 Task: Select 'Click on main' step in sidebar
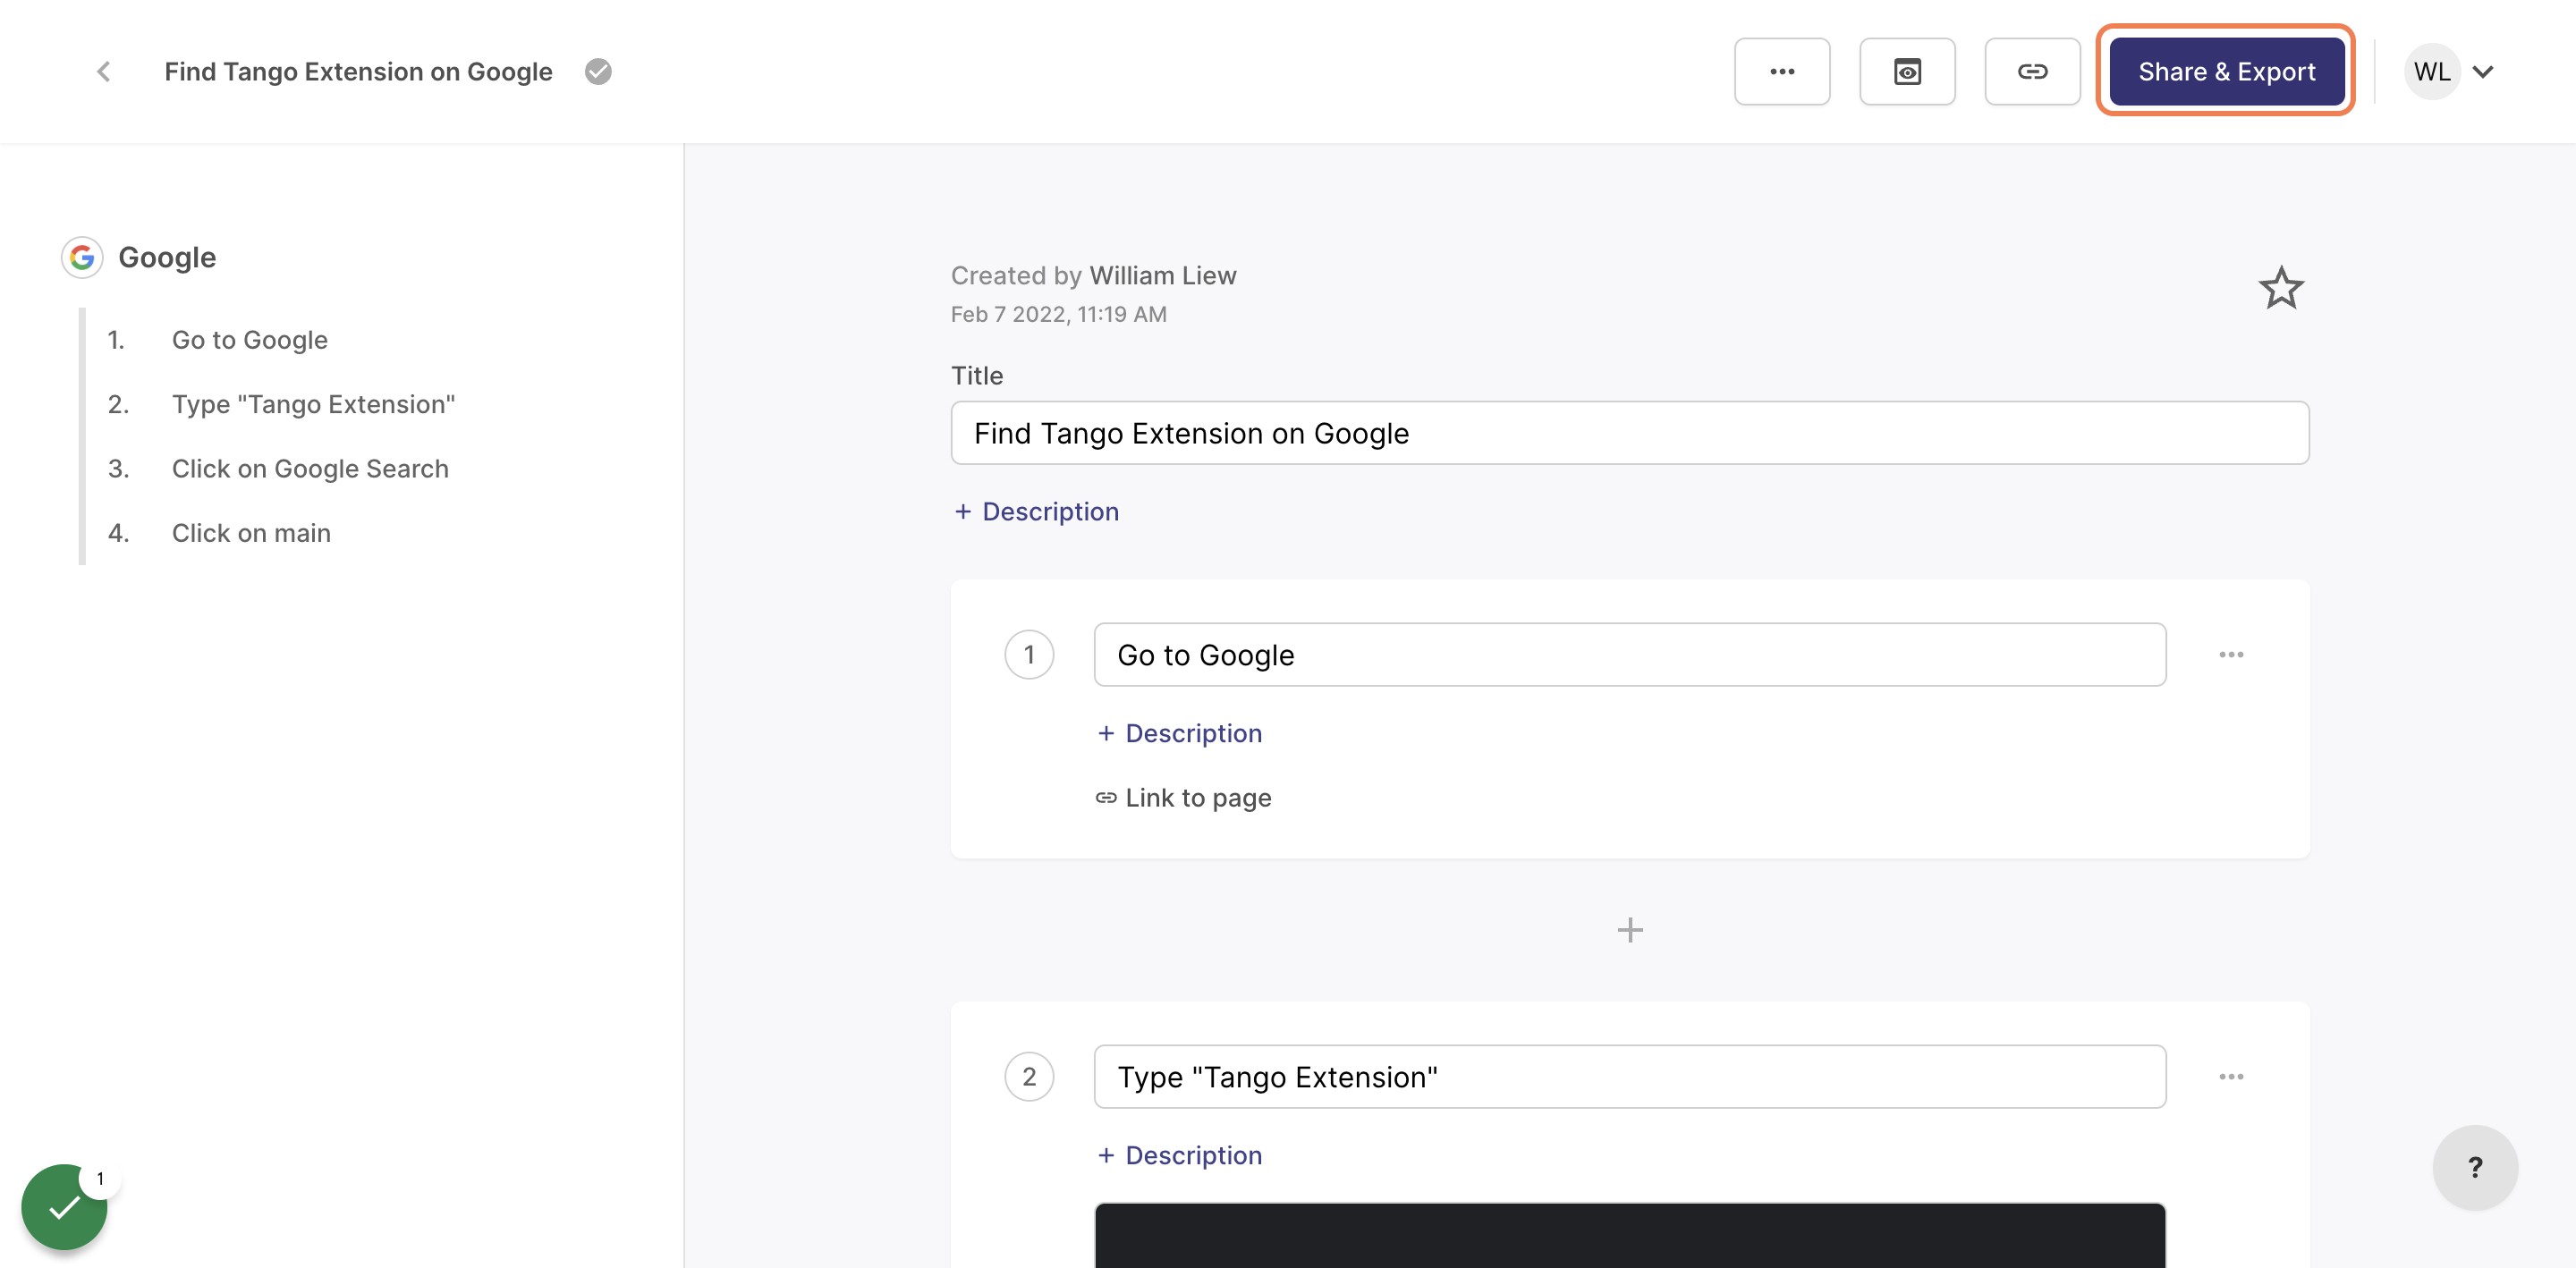tap(251, 533)
